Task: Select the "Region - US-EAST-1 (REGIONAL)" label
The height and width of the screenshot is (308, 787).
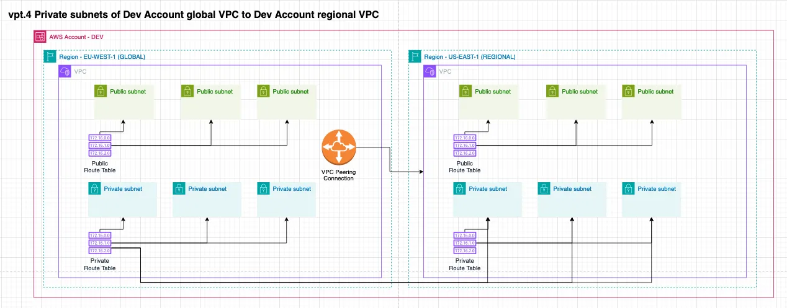Action: 469,56
